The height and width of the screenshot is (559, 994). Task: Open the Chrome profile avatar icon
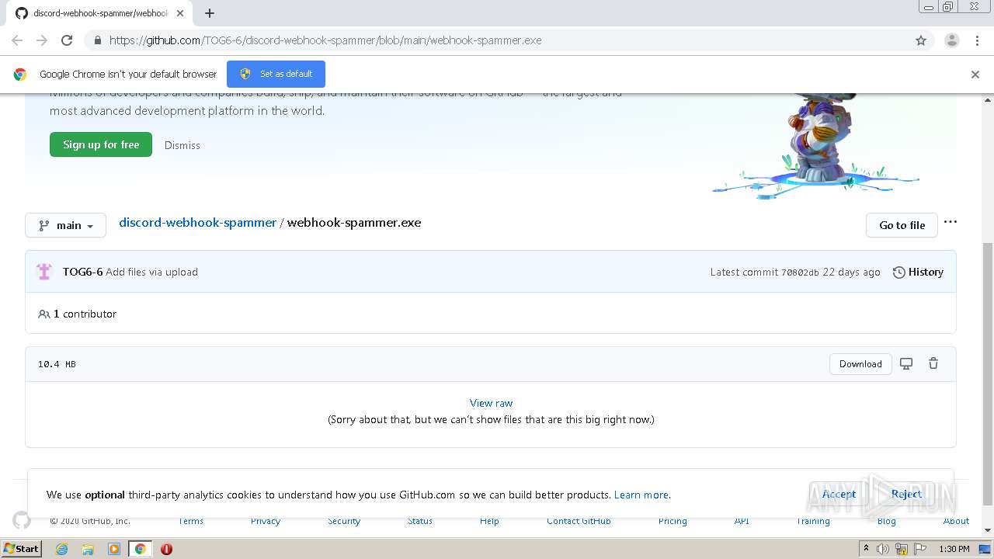point(951,40)
